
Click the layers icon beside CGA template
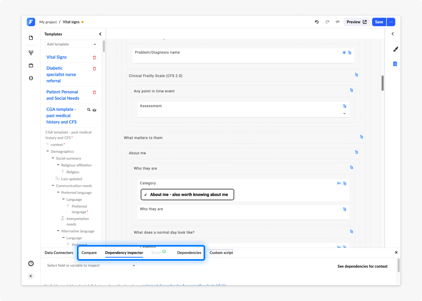coord(95,110)
